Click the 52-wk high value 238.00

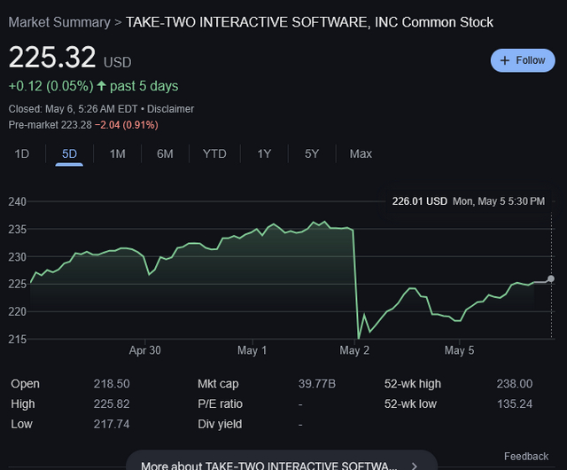[x=514, y=384]
